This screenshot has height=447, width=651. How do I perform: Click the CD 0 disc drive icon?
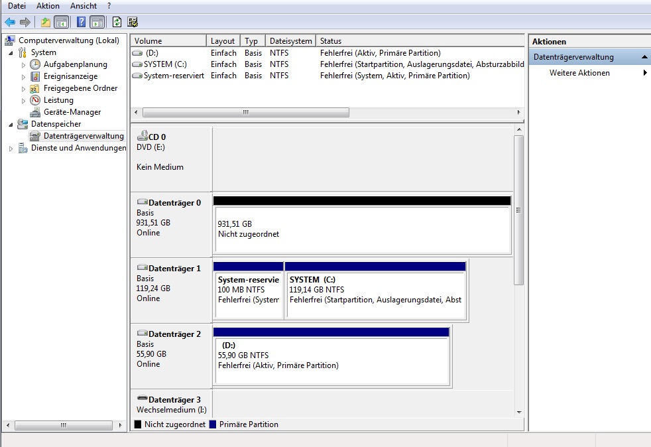pyautogui.click(x=143, y=135)
